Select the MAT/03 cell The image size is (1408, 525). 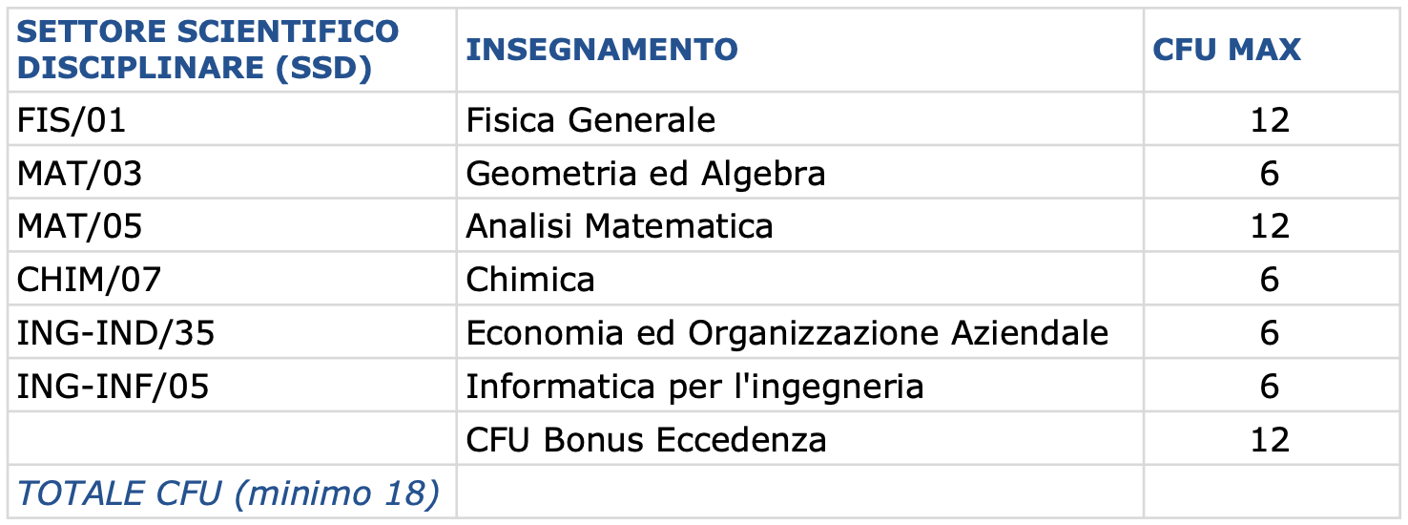232,173
